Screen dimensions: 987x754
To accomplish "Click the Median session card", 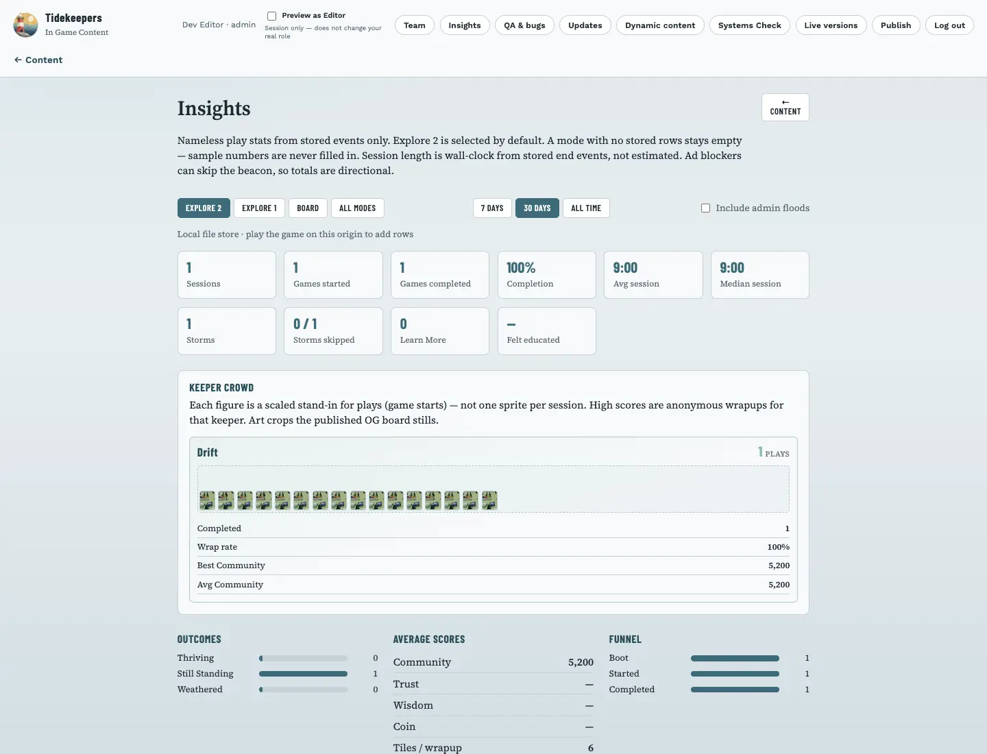I will tap(760, 275).
